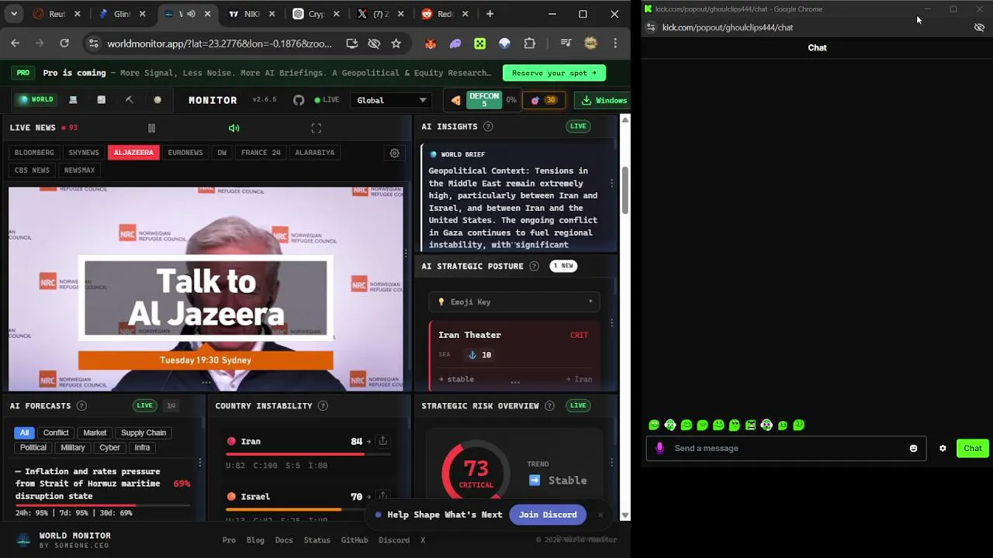Click Join Discord button
This screenshot has height=558, width=993.
(x=548, y=515)
